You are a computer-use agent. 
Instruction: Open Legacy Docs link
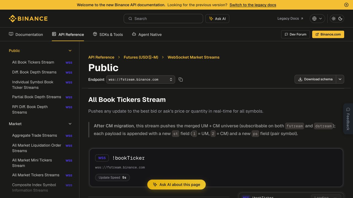tap(290, 18)
